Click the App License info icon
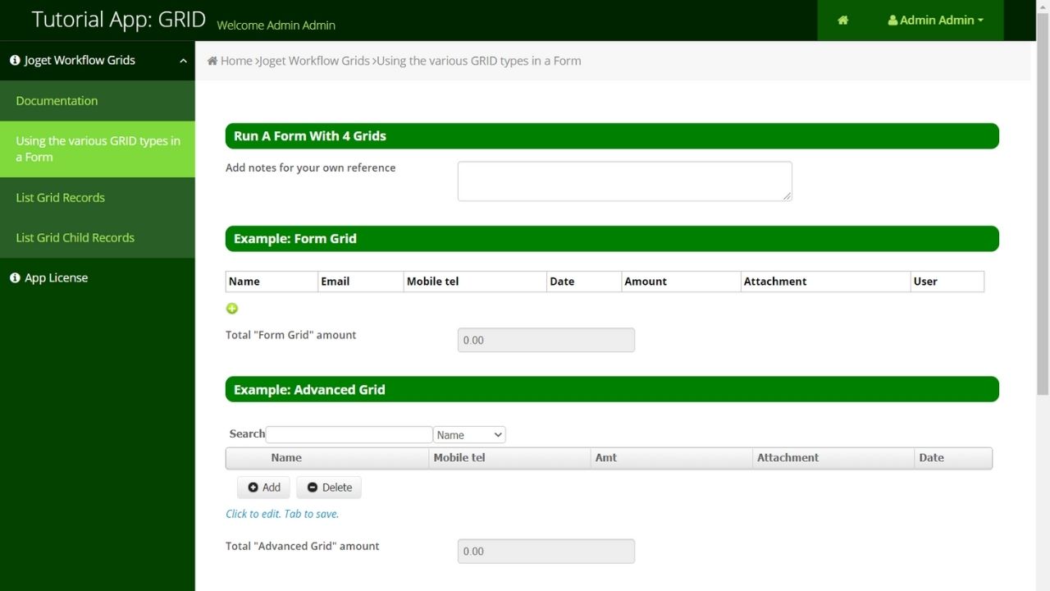 15,278
